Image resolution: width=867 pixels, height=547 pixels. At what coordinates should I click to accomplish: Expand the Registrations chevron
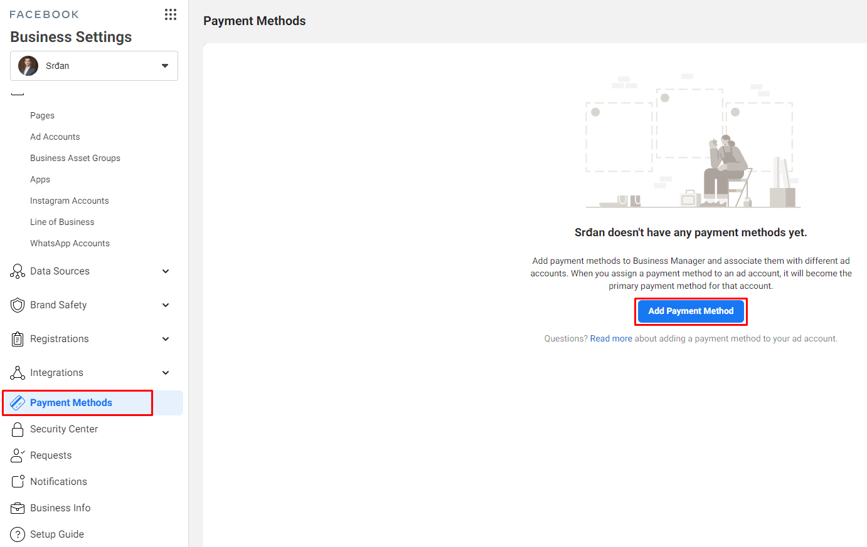pos(166,339)
